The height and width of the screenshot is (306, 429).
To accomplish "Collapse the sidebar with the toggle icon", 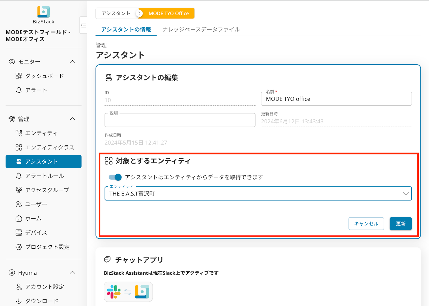I will click(84, 25).
